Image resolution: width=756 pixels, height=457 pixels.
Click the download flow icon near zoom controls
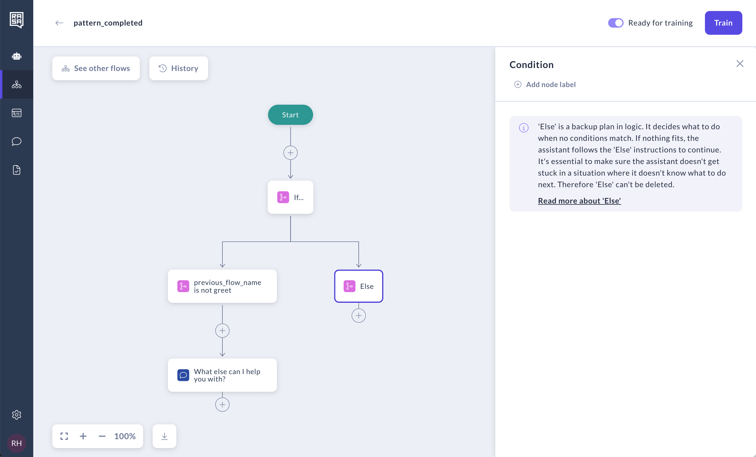point(165,436)
